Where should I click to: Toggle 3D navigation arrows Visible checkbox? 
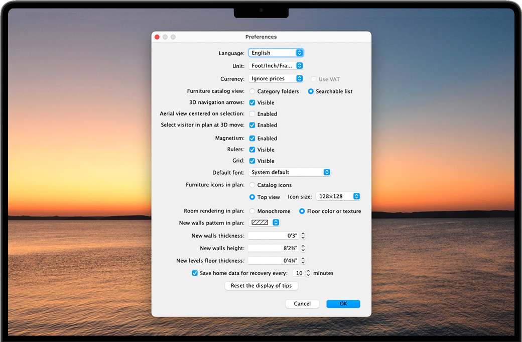coord(252,102)
